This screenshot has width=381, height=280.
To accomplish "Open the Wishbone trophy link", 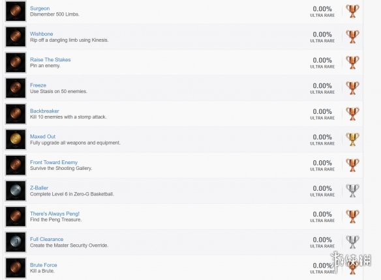I will click(x=42, y=34).
